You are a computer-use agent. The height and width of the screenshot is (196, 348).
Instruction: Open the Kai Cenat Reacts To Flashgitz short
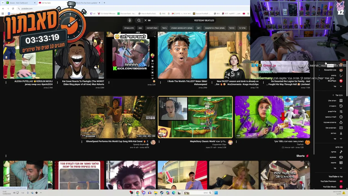pyautogui.click(x=79, y=55)
